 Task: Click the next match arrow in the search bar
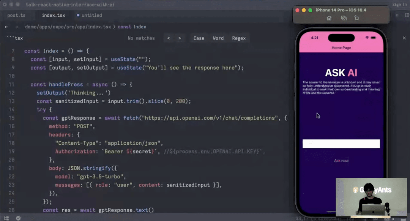click(179, 38)
